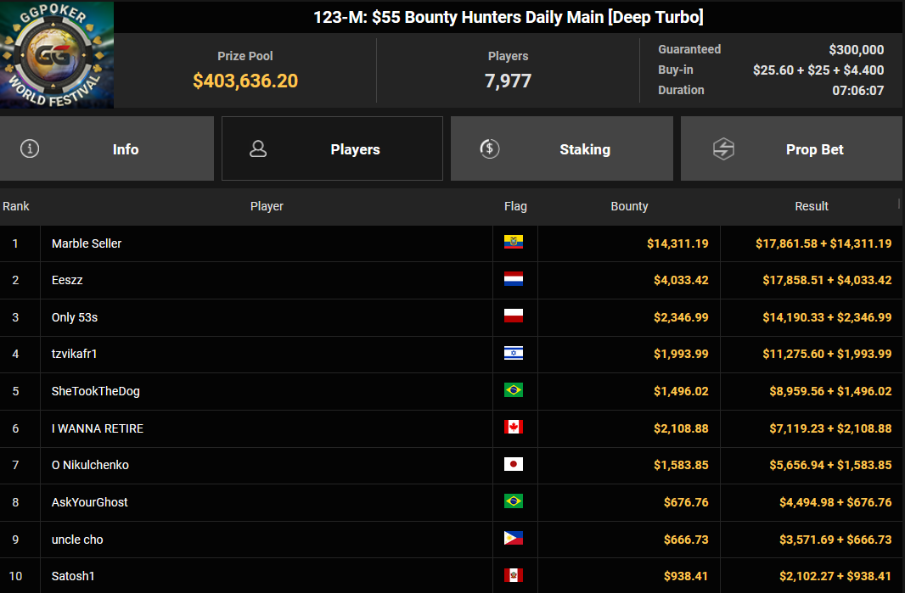Image resolution: width=905 pixels, height=593 pixels.
Task: Click the dollar coin Staking icon
Action: tap(490, 148)
